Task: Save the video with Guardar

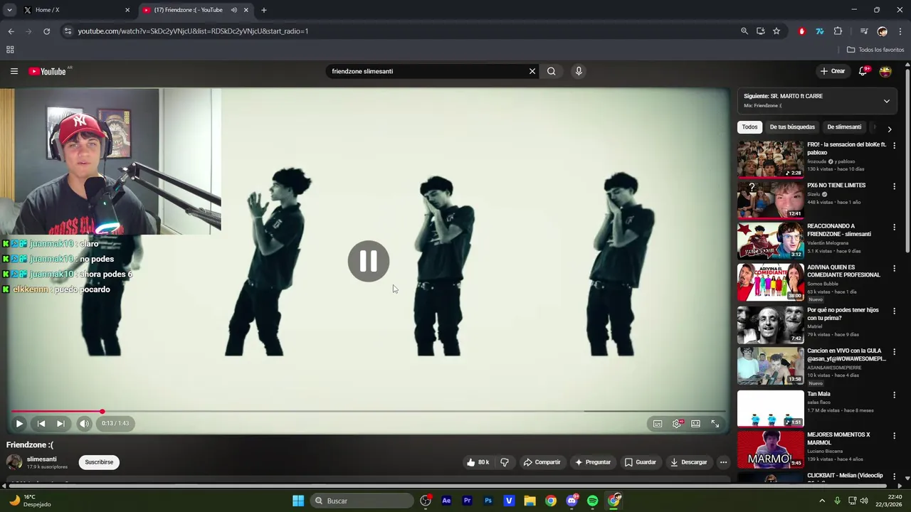Action: [640, 462]
